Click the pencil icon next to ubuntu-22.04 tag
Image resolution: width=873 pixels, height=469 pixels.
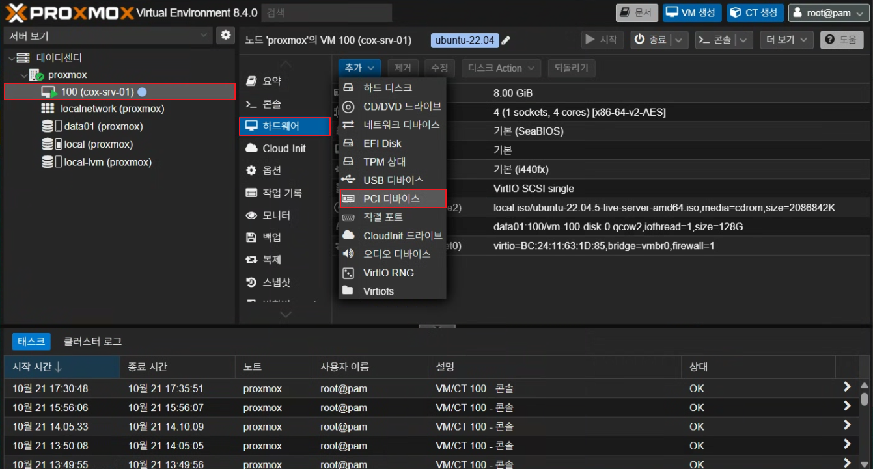(x=506, y=40)
